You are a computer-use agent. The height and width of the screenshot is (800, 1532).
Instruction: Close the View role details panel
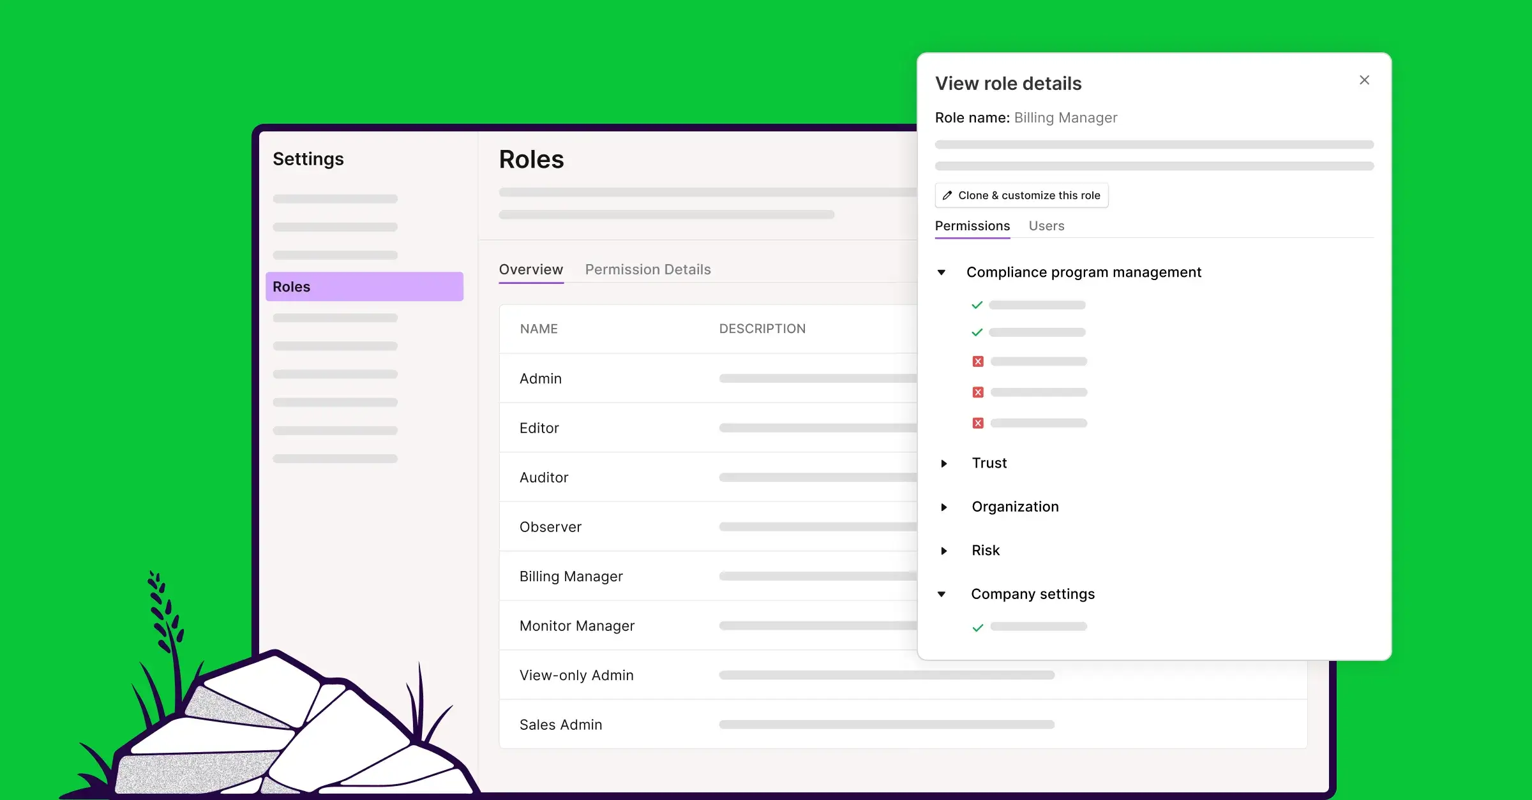pyautogui.click(x=1364, y=80)
